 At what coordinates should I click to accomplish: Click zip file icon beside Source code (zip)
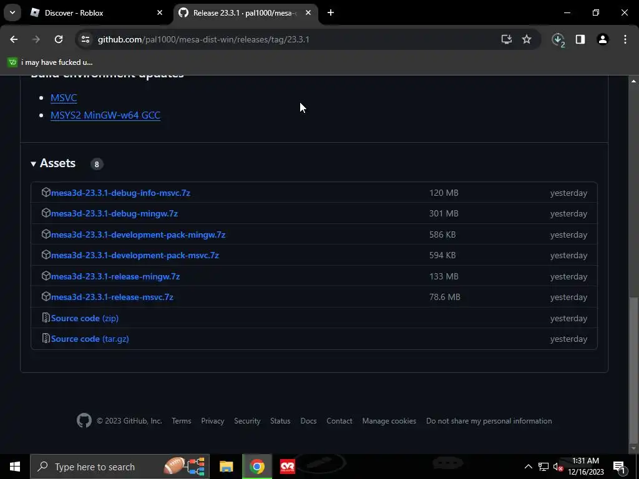click(46, 317)
